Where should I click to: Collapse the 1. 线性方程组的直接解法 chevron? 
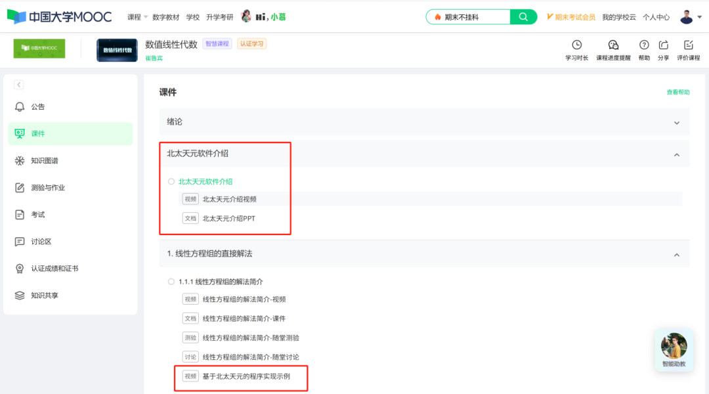click(x=676, y=254)
